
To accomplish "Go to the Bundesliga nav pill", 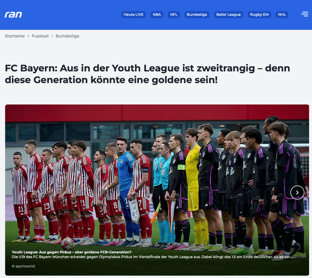I will (x=197, y=15).
